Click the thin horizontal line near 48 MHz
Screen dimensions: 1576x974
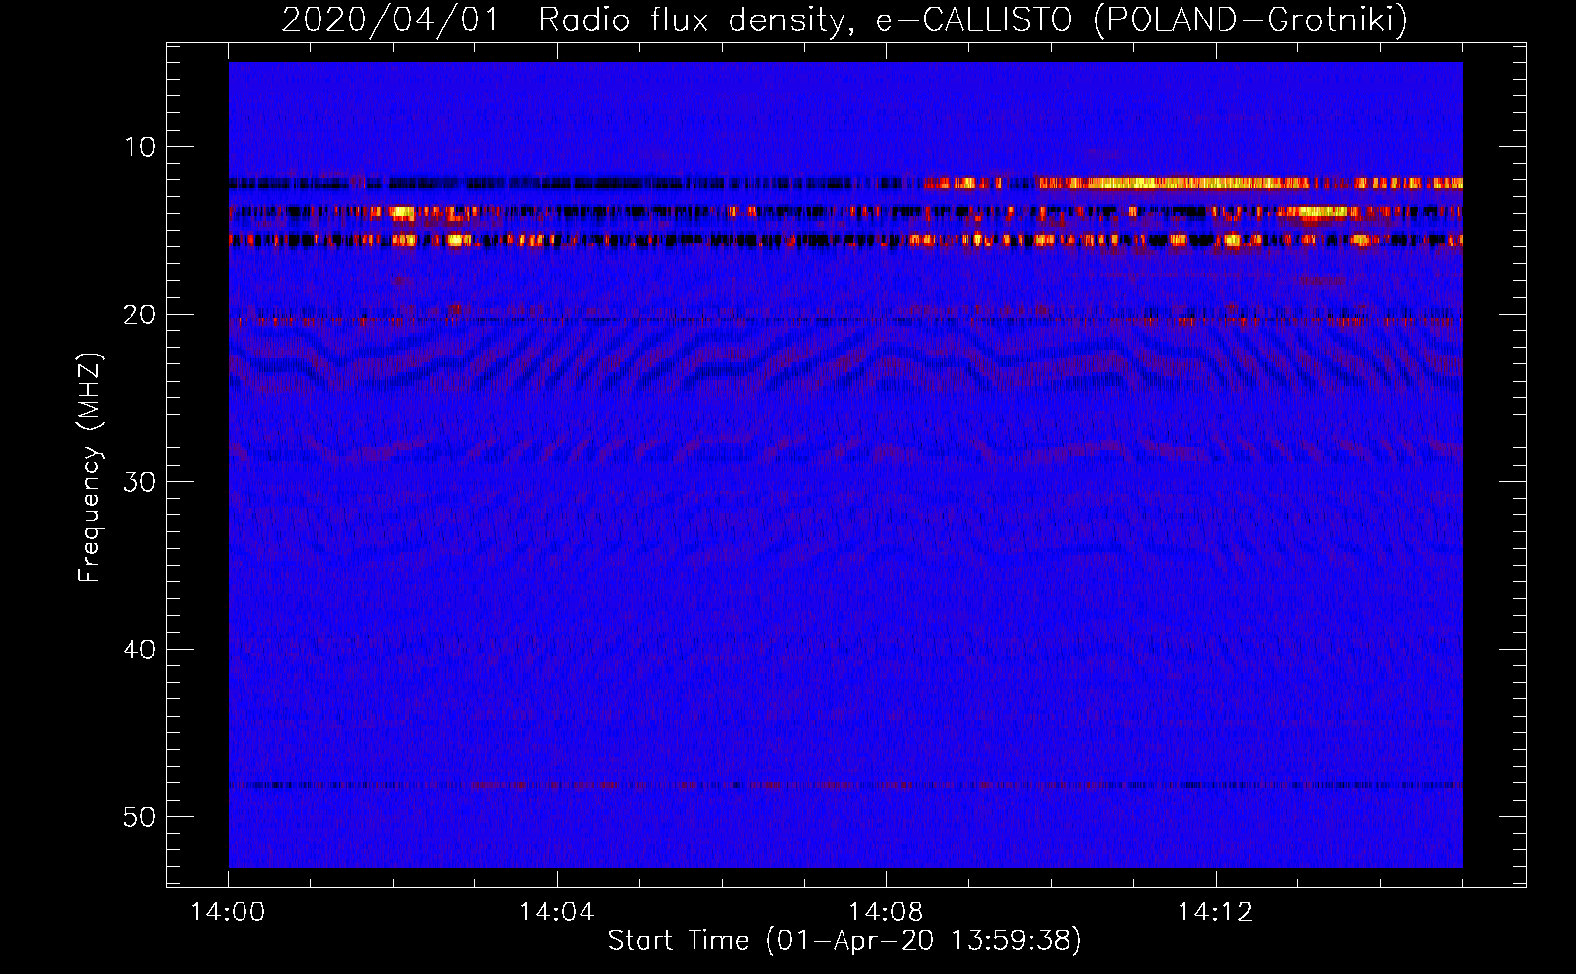click(x=845, y=785)
